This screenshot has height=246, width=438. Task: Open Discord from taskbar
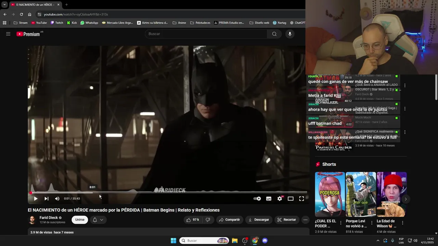coord(265,241)
